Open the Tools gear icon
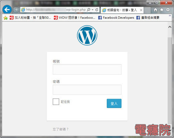 coord(168,10)
